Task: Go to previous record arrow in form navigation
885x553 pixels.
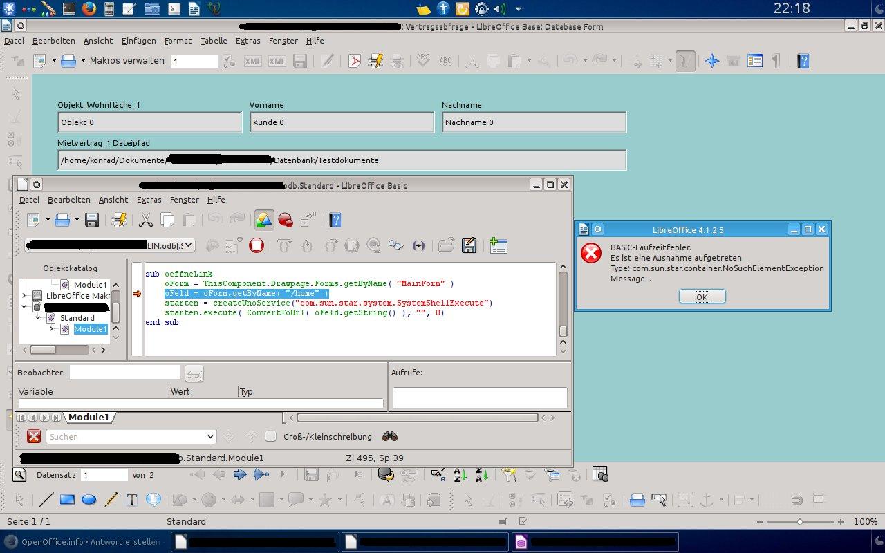Action: (x=218, y=474)
